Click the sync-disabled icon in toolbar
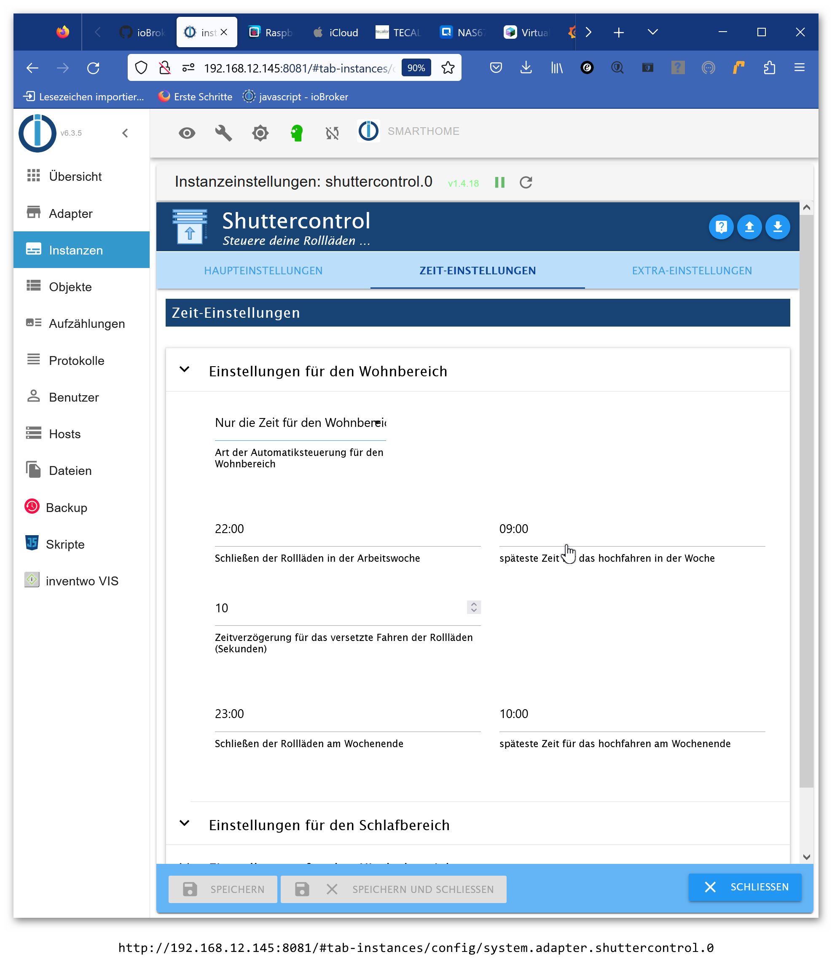The image size is (832, 965). click(332, 133)
